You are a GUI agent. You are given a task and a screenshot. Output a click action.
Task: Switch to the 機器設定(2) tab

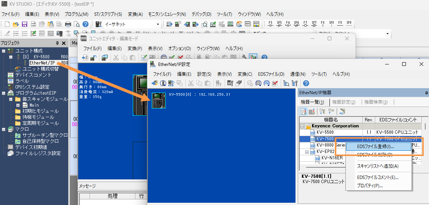pos(344,102)
